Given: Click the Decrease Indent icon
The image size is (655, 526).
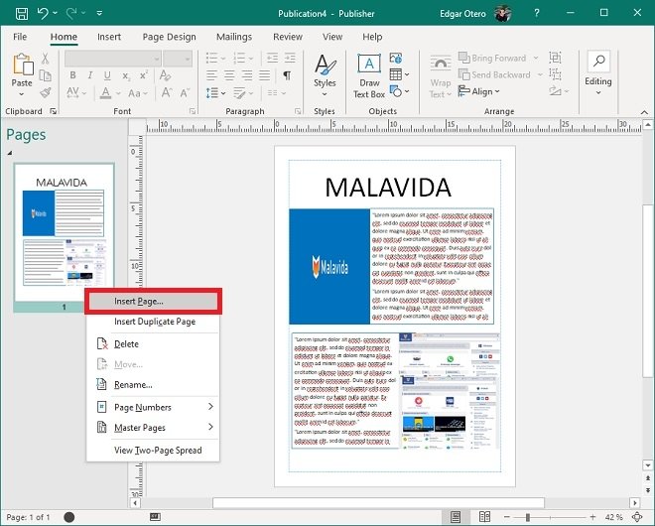Looking at the screenshot, I should point(272,58).
